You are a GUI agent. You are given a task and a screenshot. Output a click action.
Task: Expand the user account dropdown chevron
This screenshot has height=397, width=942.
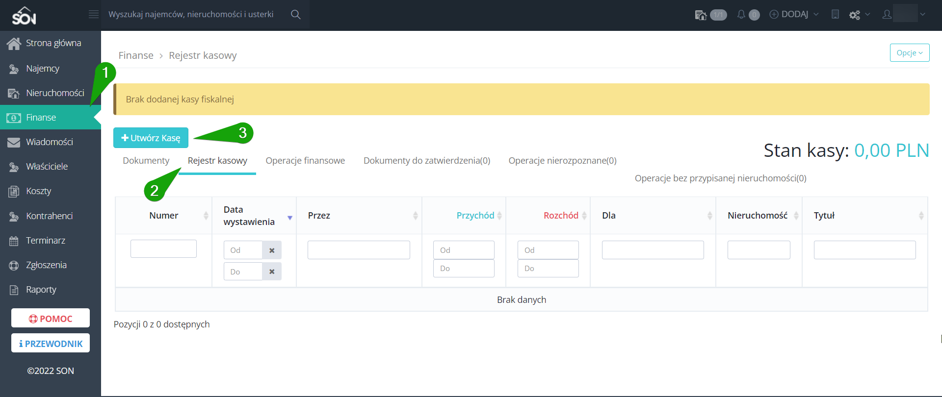(x=923, y=14)
